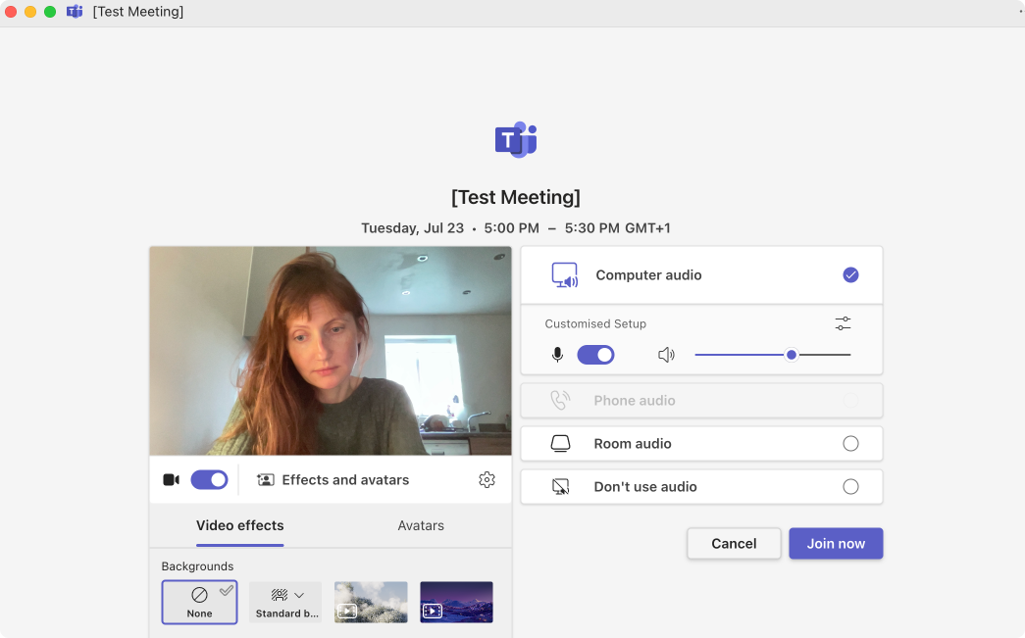
Task: Choose the None background option
Action: [x=199, y=602]
